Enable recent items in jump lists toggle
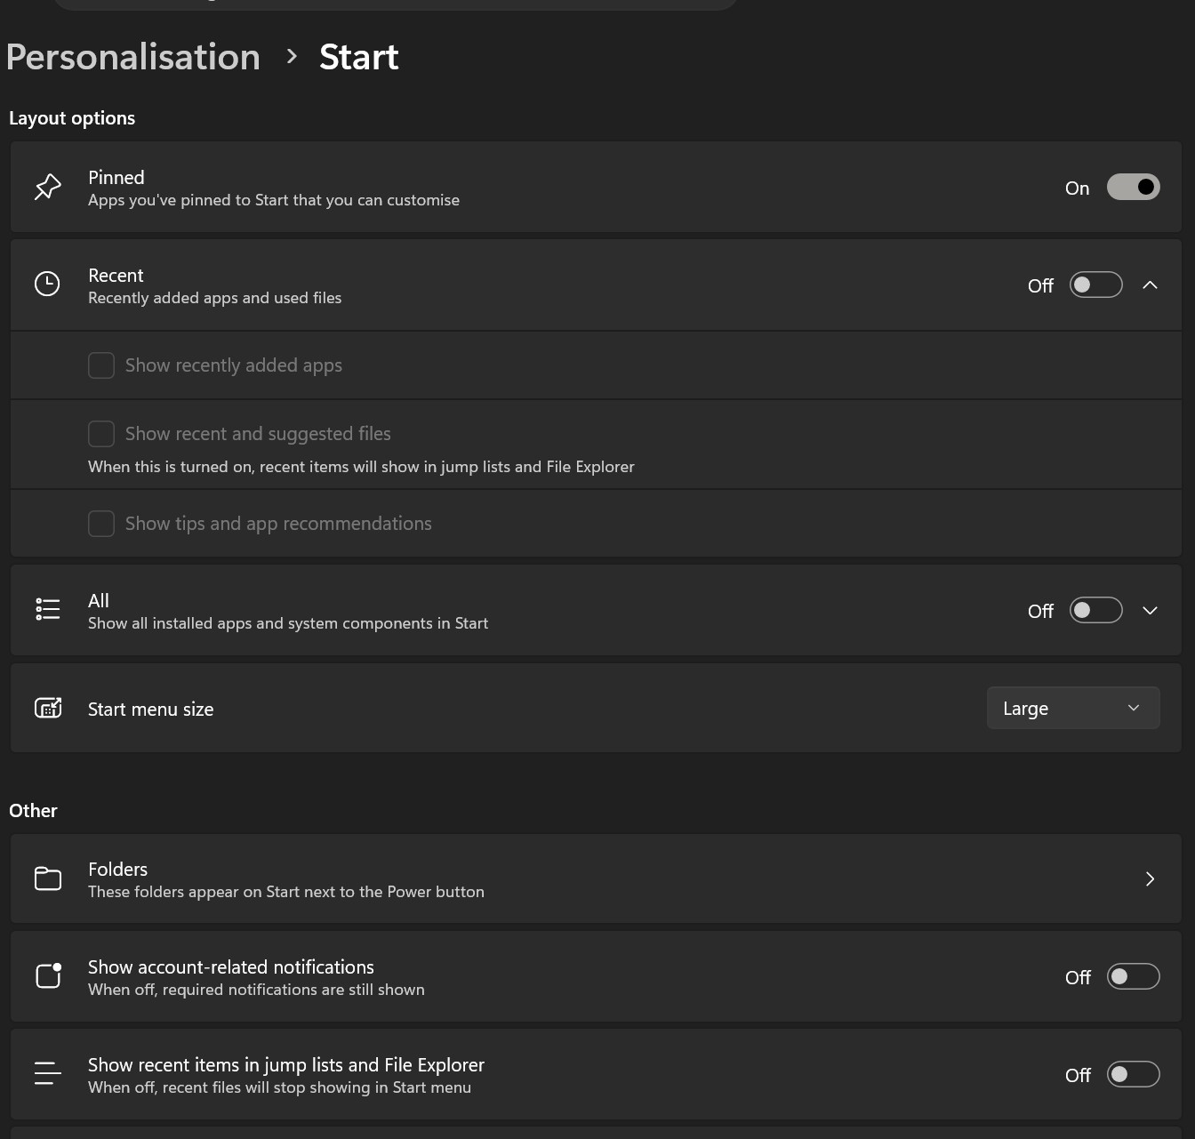 [x=1133, y=1074]
